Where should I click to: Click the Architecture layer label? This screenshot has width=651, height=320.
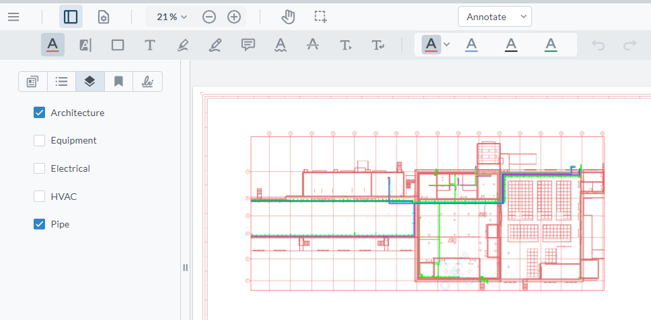point(77,113)
